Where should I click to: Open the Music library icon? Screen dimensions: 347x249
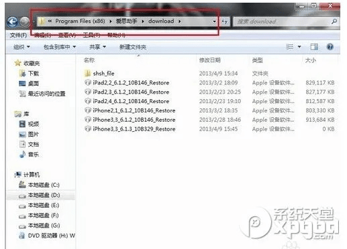22,155
